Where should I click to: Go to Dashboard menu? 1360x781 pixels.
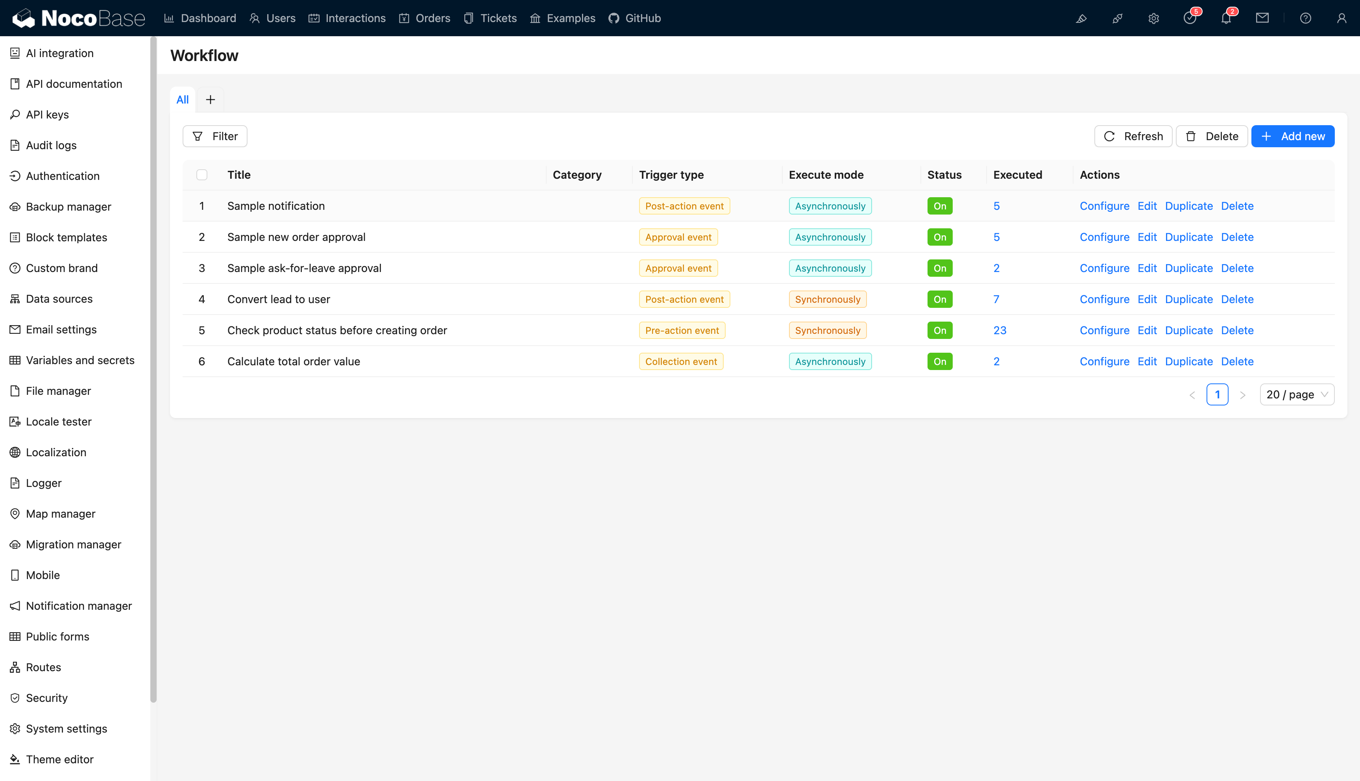pyautogui.click(x=200, y=18)
